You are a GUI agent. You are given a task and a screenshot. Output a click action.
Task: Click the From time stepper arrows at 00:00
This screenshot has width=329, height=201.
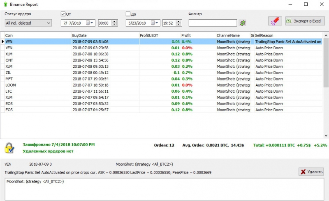coord(114,23)
